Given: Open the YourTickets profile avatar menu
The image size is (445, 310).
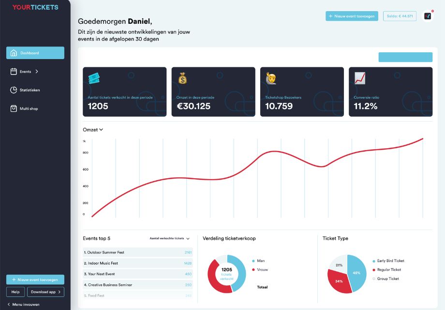Looking at the screenshot, I should coord(427,15).
